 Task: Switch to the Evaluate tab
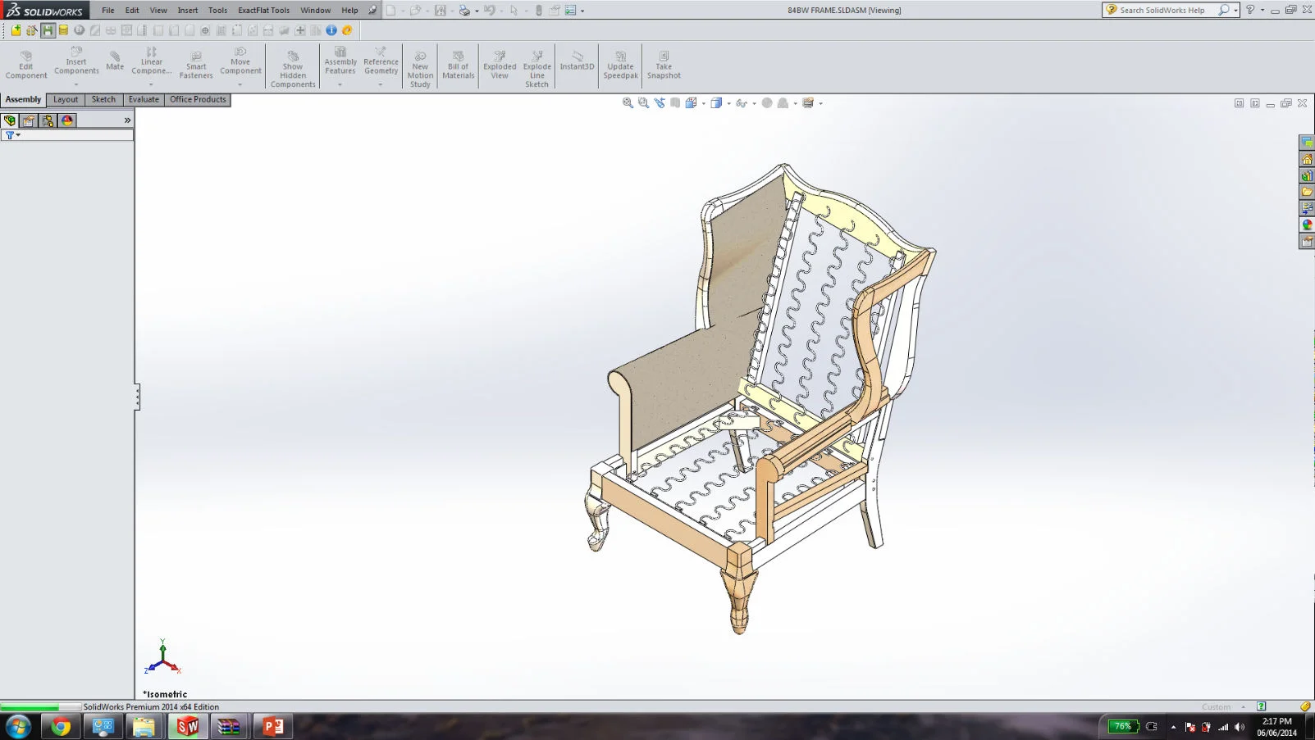(143, 99)
